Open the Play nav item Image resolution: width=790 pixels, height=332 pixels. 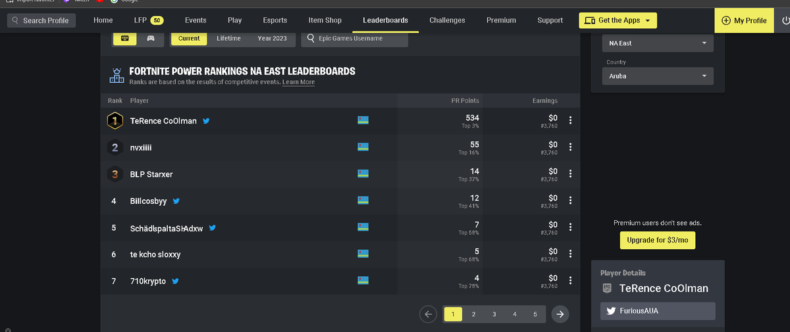[234, 20]
